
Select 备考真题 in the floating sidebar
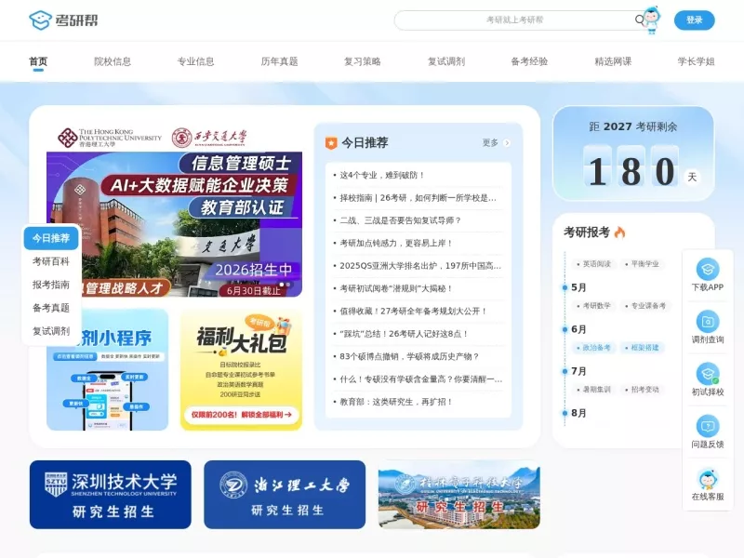pos(51,308)
